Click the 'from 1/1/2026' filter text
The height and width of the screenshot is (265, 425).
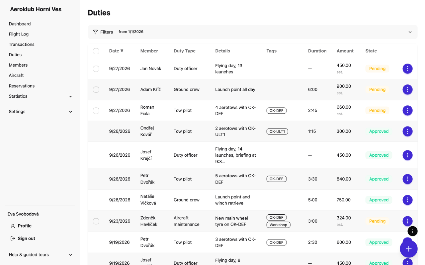tap(131, 32)
